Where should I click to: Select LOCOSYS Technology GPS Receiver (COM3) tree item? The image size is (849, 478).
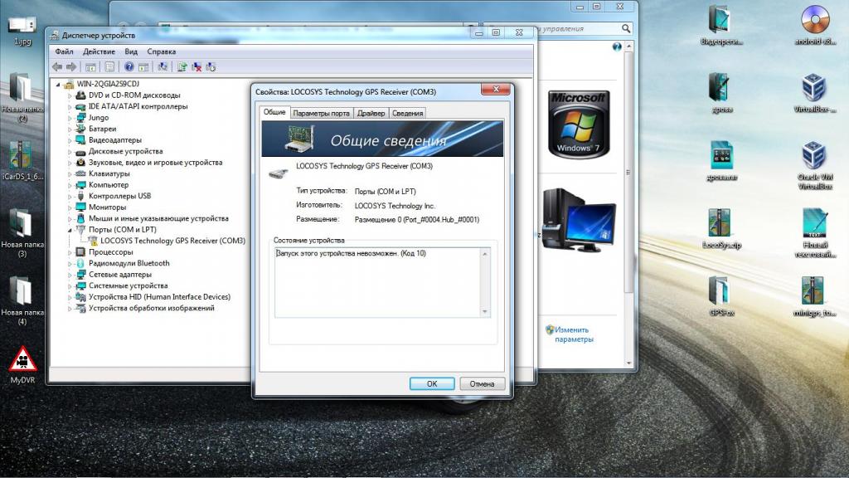pos(172,241)
